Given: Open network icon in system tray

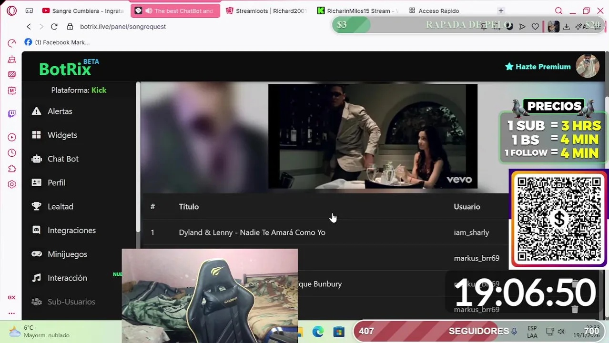Looking at the screenshot, I should 550,332.
